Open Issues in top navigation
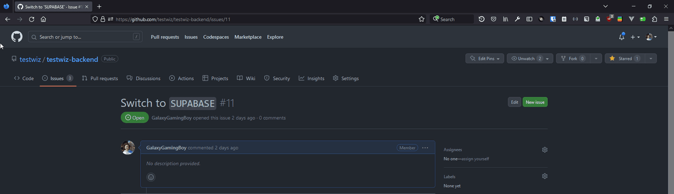 pos(191,37)
